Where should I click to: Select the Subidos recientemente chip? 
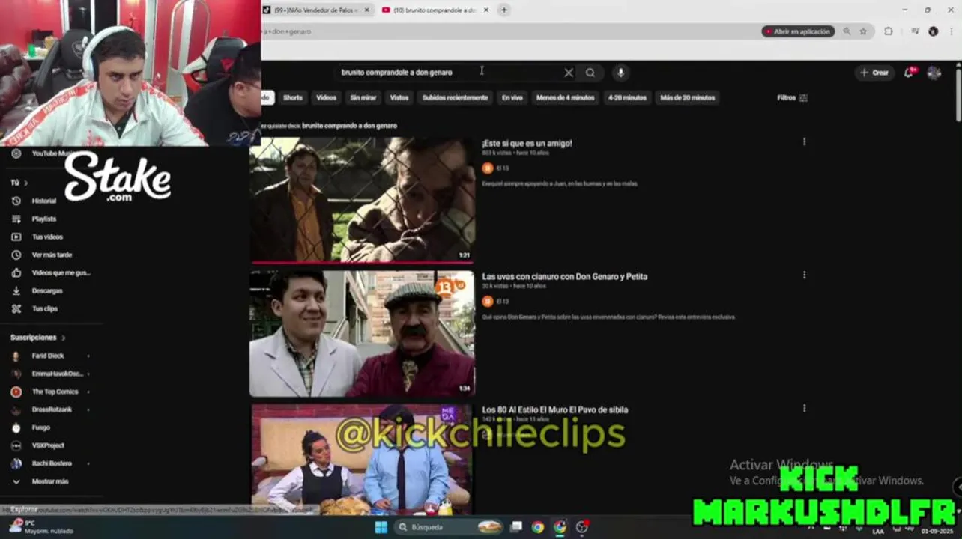[455, 97]
